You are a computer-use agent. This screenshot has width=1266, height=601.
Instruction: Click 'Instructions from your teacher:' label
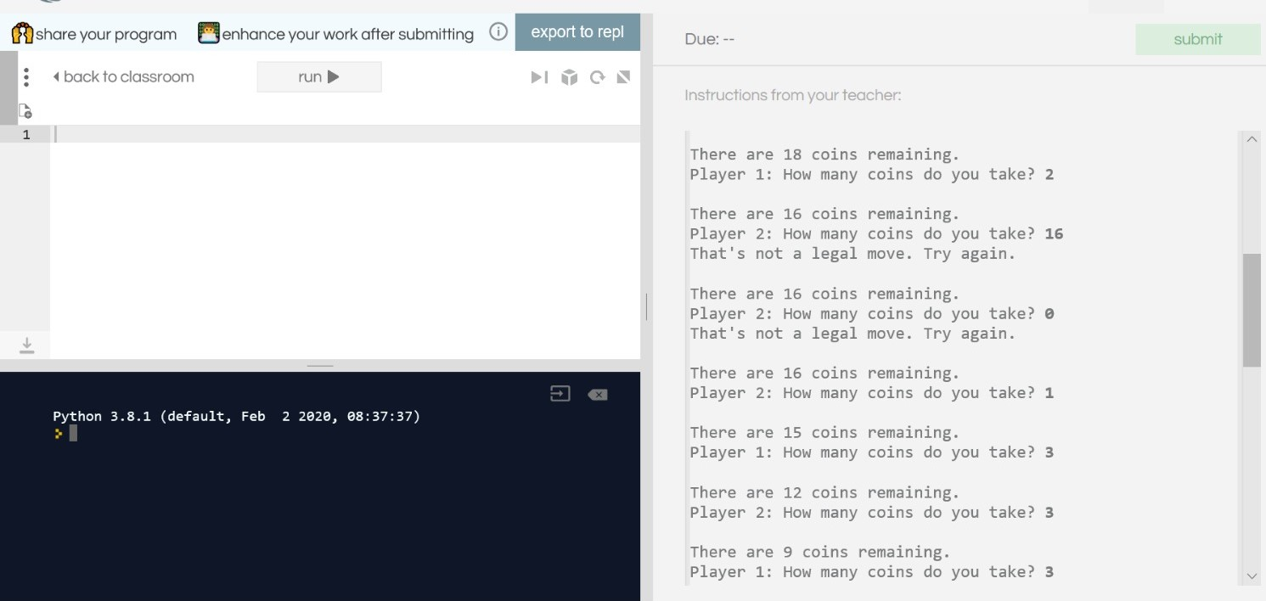tap(793, 95)
